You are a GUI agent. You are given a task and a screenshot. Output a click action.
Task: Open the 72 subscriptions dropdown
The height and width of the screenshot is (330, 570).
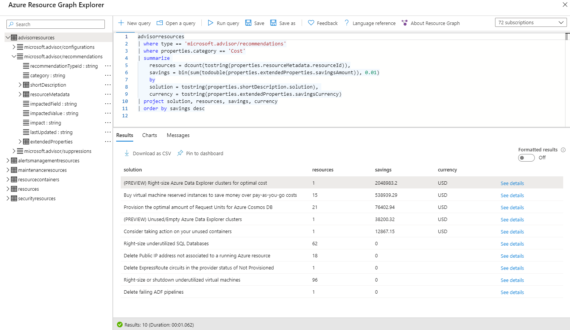pos(531,22)
